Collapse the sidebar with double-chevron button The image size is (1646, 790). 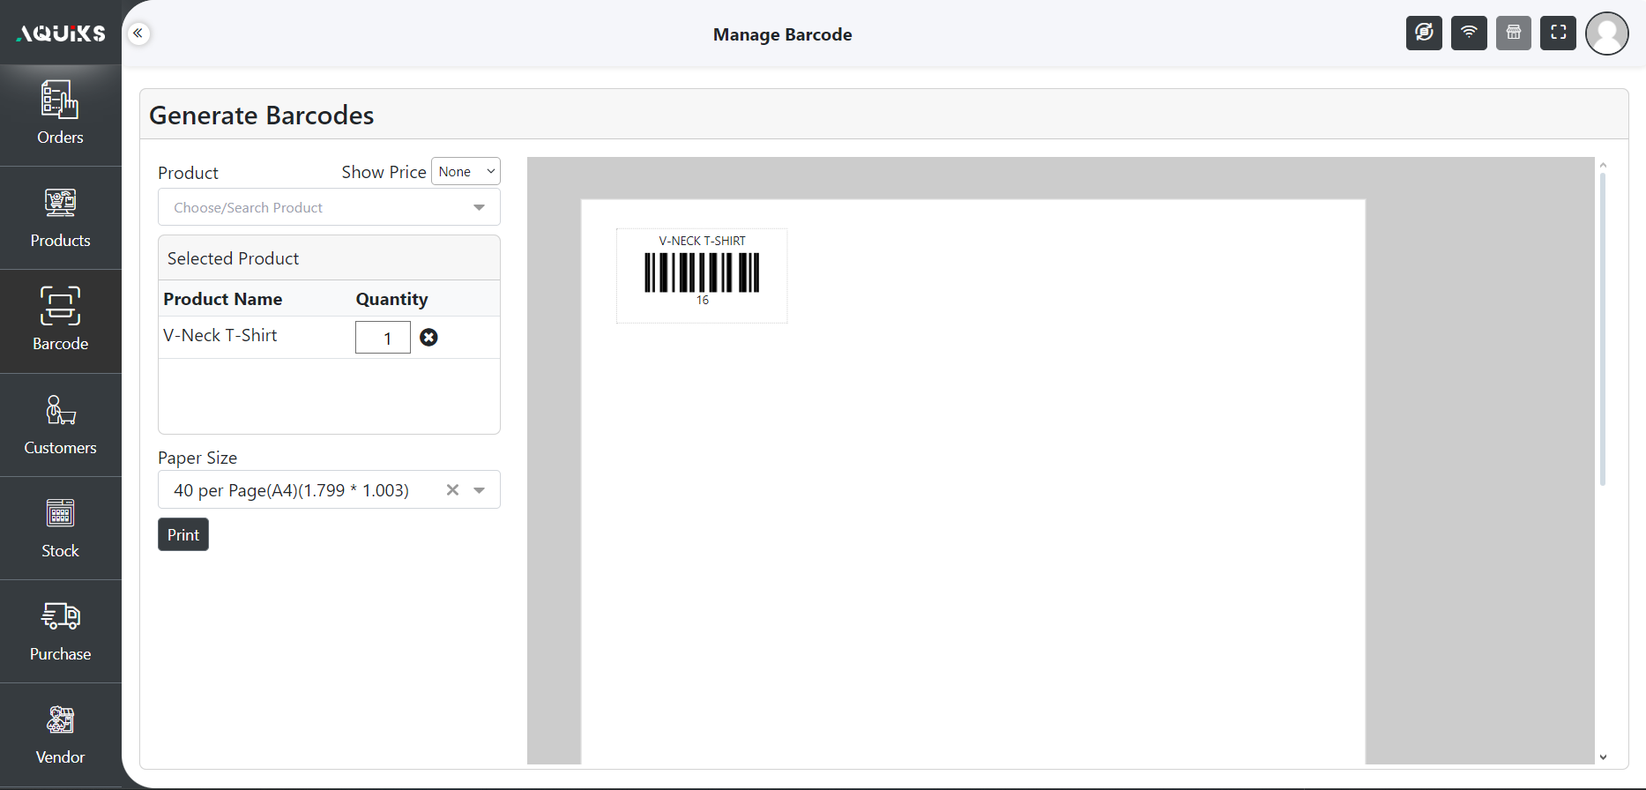pos(138,34)
